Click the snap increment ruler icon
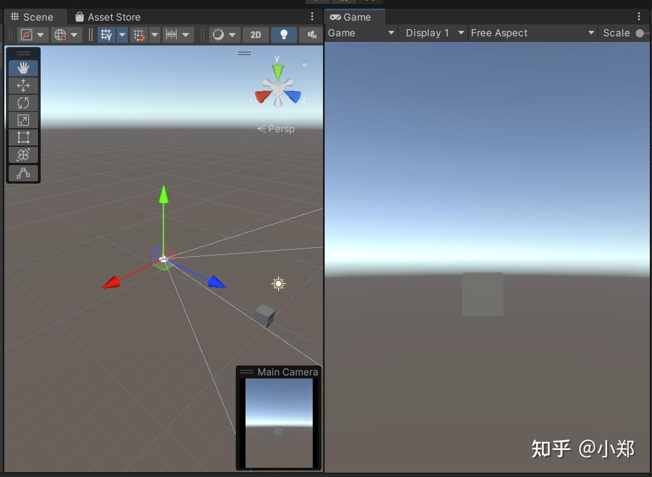 [171, 35]
